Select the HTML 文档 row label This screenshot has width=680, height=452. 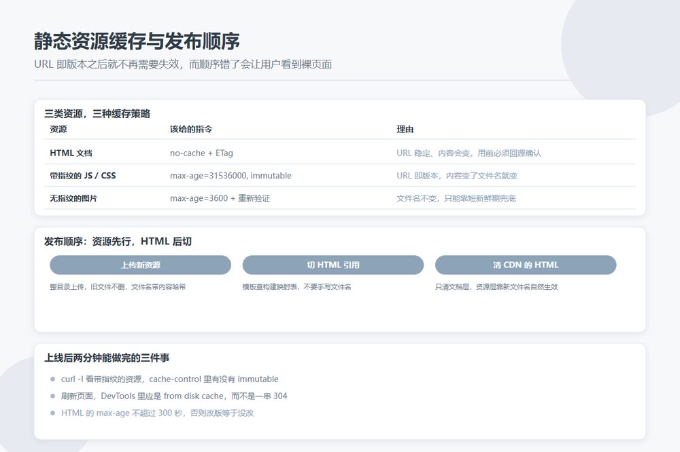pyautogui.click(x=71, y=153)
